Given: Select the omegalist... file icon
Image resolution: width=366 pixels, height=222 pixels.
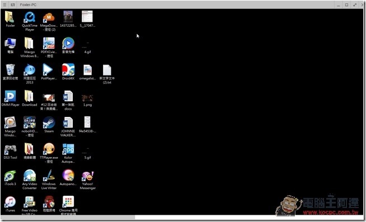Looking at the screenshot, I should (x=87, y=70).
